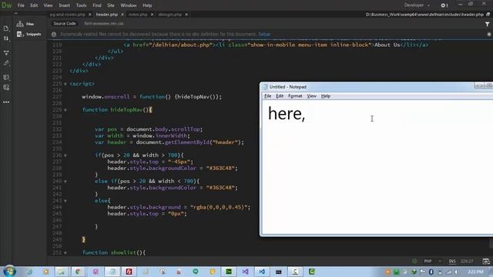Open the Notepad Edit menu
Image resolution: width=493 pixels, height=277 pixels.
coord(280,96)
